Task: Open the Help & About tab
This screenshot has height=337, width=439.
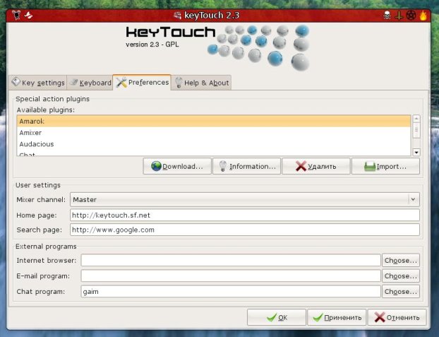Action: [x=201, y=83]
